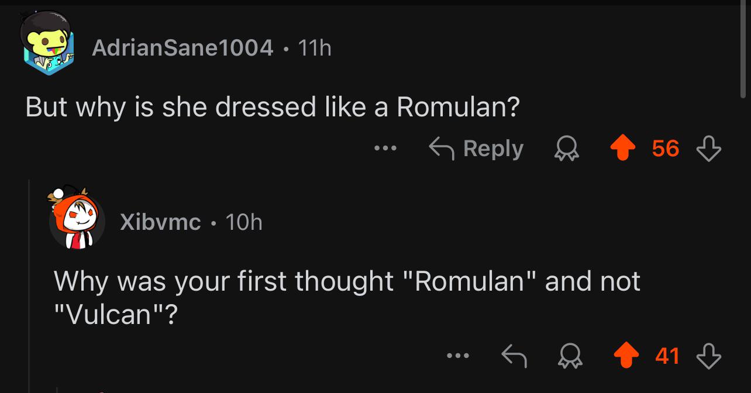Image resolution: width=751 pixels, height=393 pixels.
Task: Visit the AdrianSane1004 username link
Action: coord(182,47)
